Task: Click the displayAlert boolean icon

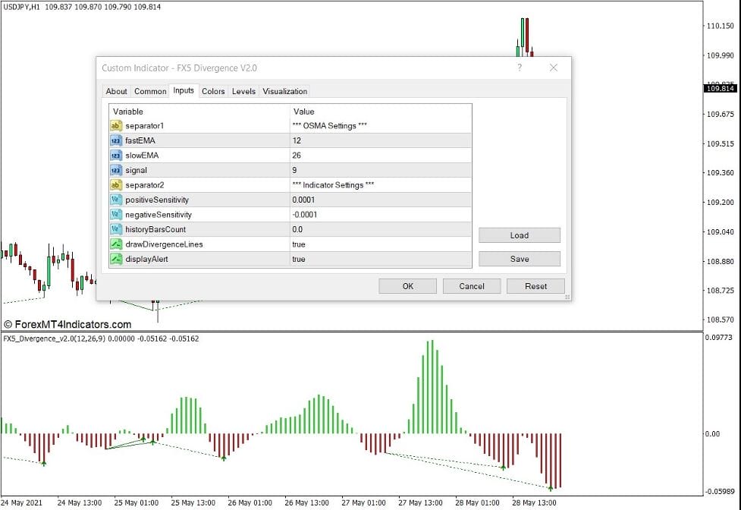Action: click(116, 259)
